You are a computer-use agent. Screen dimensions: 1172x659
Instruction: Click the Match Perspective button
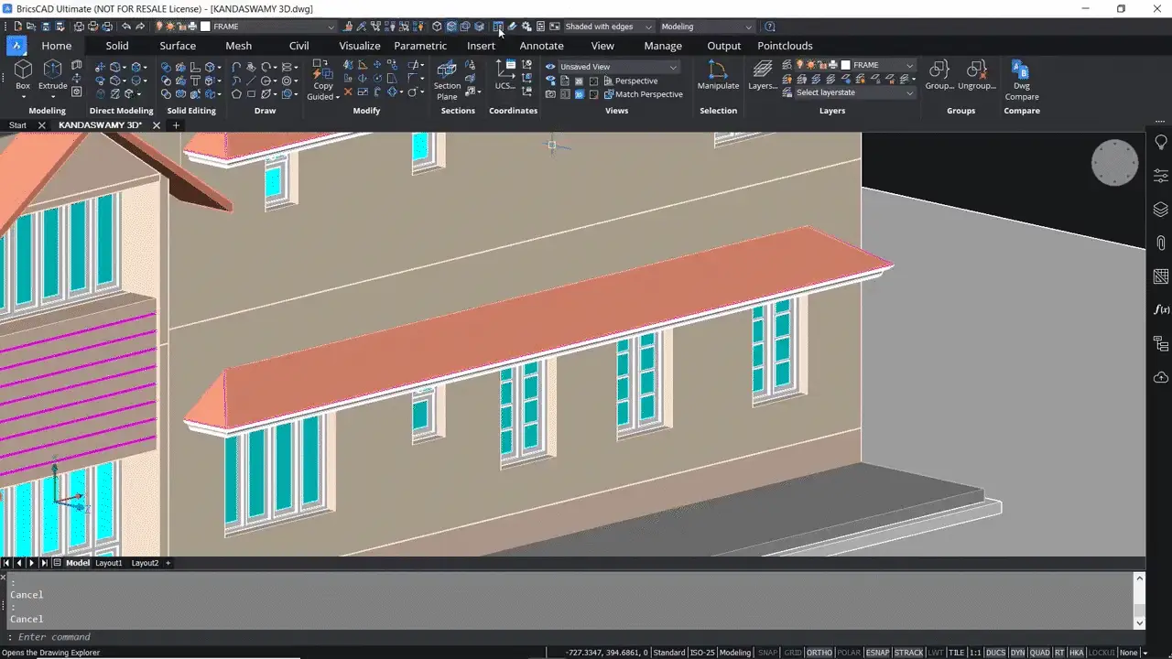pos(648,94)
